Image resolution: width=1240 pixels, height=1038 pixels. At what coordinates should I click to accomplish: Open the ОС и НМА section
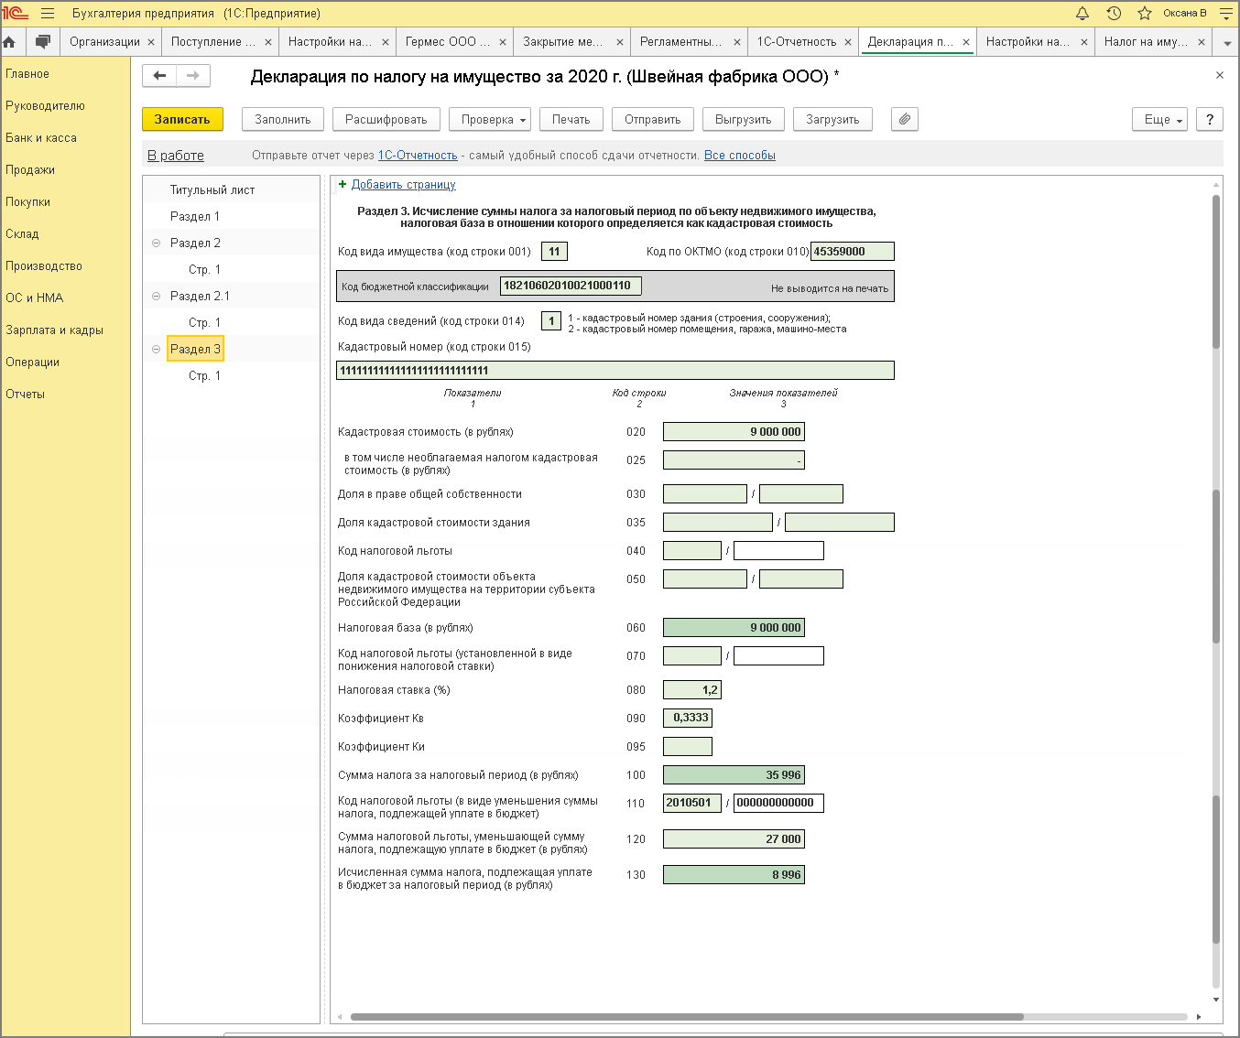click(35, 298)
